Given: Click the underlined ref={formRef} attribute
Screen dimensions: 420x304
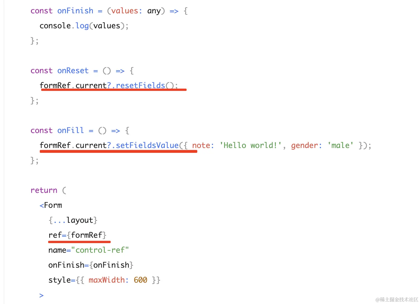Looking at the screenshot, I should pos(78,235).
